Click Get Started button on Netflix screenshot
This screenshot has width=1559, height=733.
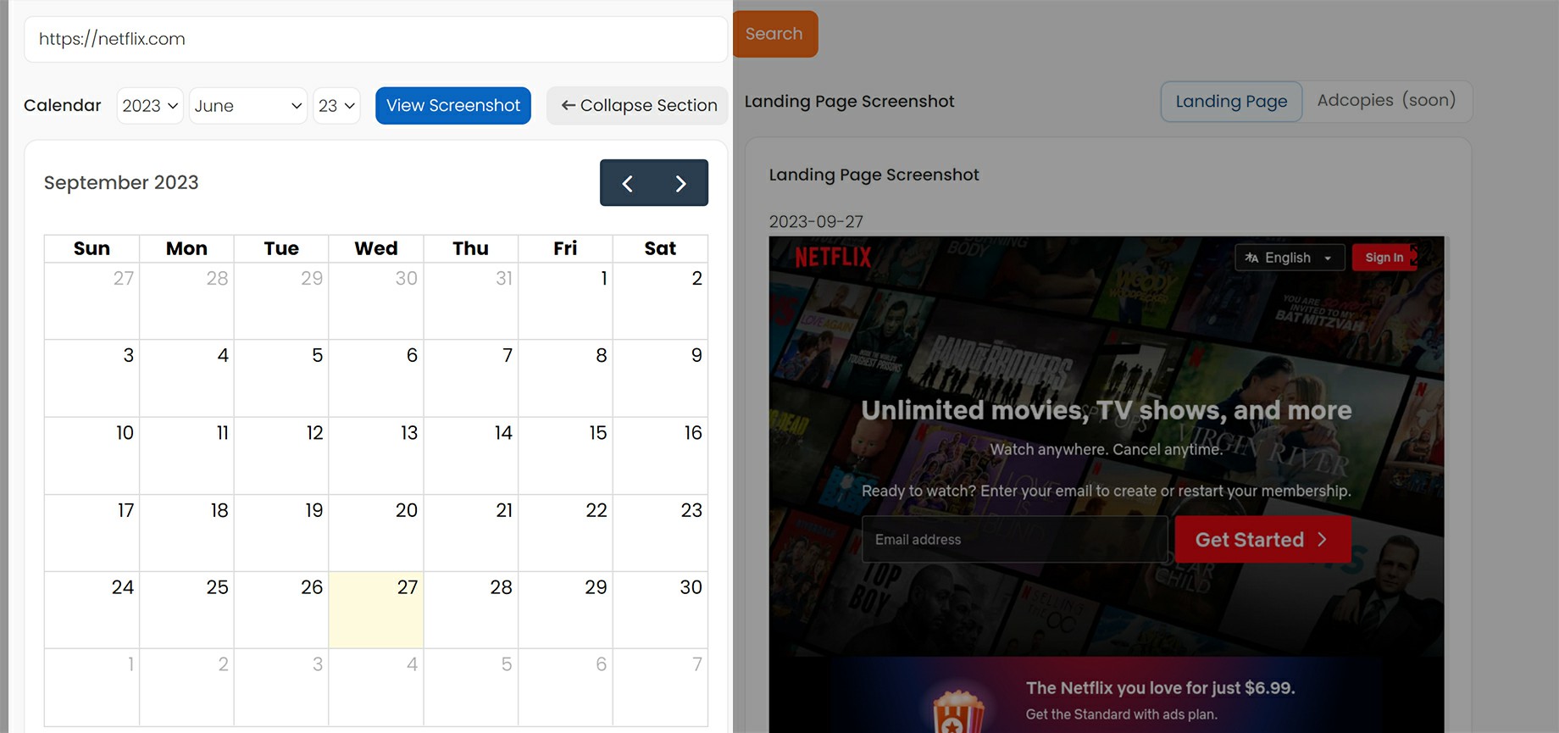tap(1262, 540)
